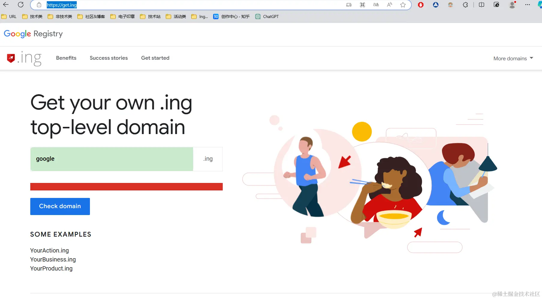Viewport: 542px width, 299px height.
Task: Go to the Benefits section
Action: [66, 58]
